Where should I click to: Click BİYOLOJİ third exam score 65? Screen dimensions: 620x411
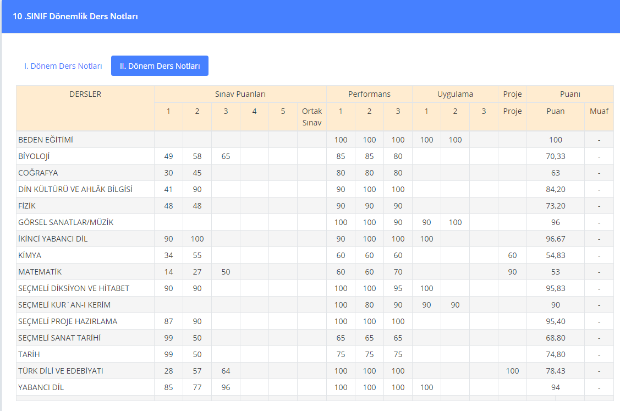(226, 156)
